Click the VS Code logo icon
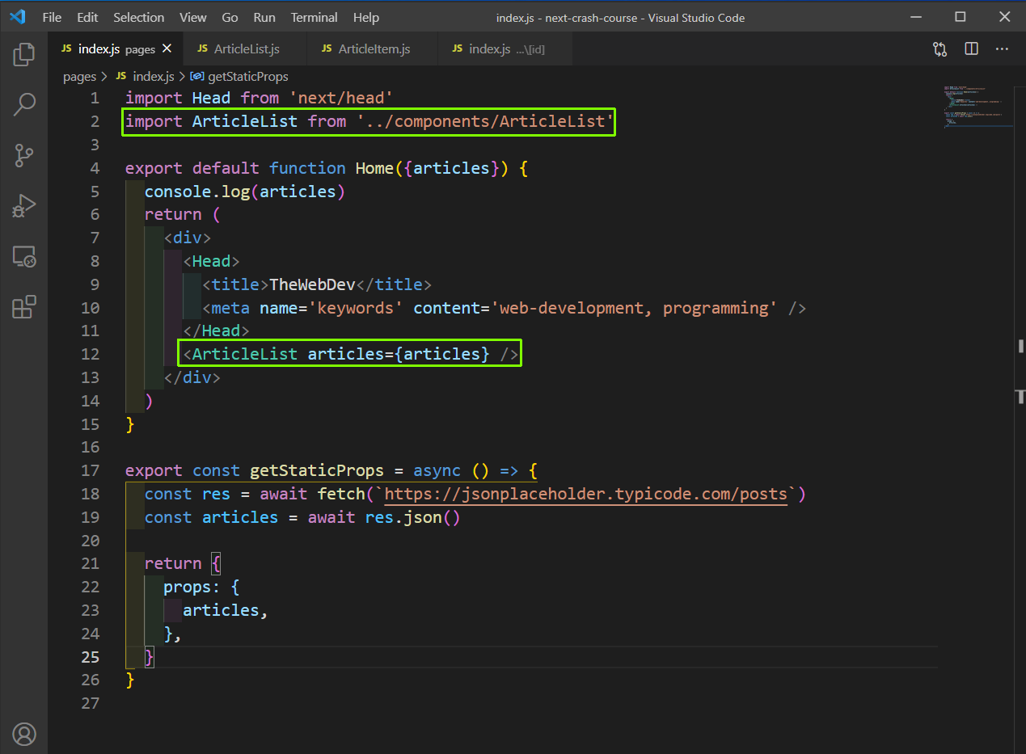 point(18,17)
